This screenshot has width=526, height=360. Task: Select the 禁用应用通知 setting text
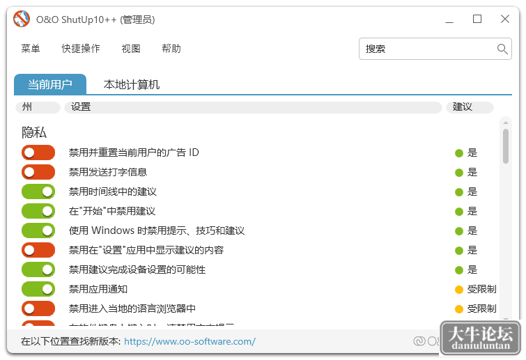98,288
